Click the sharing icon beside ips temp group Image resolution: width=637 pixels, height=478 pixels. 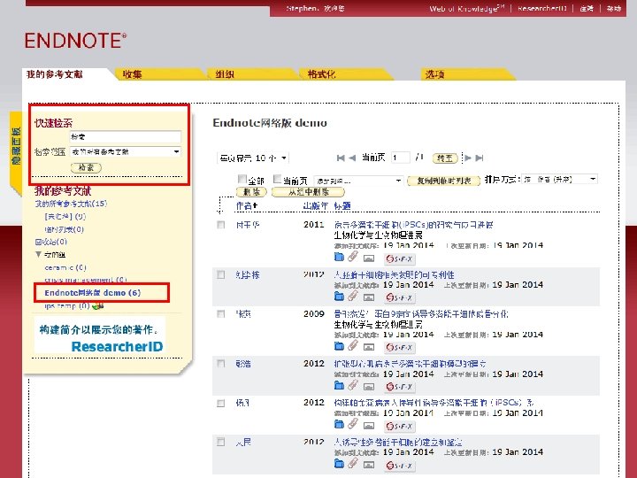coord(98,306)
